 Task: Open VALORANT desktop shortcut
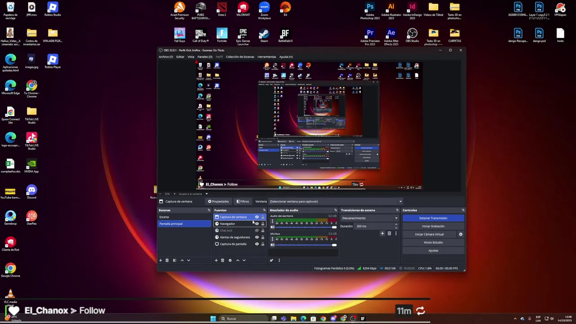point(243,9)
